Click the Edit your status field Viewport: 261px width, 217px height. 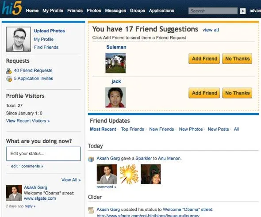pyautogui.click(x=43, y=154)
